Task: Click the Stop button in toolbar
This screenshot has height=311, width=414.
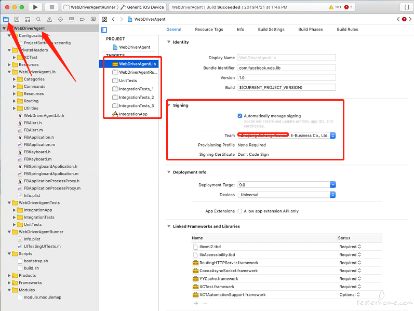Action: 52,7
